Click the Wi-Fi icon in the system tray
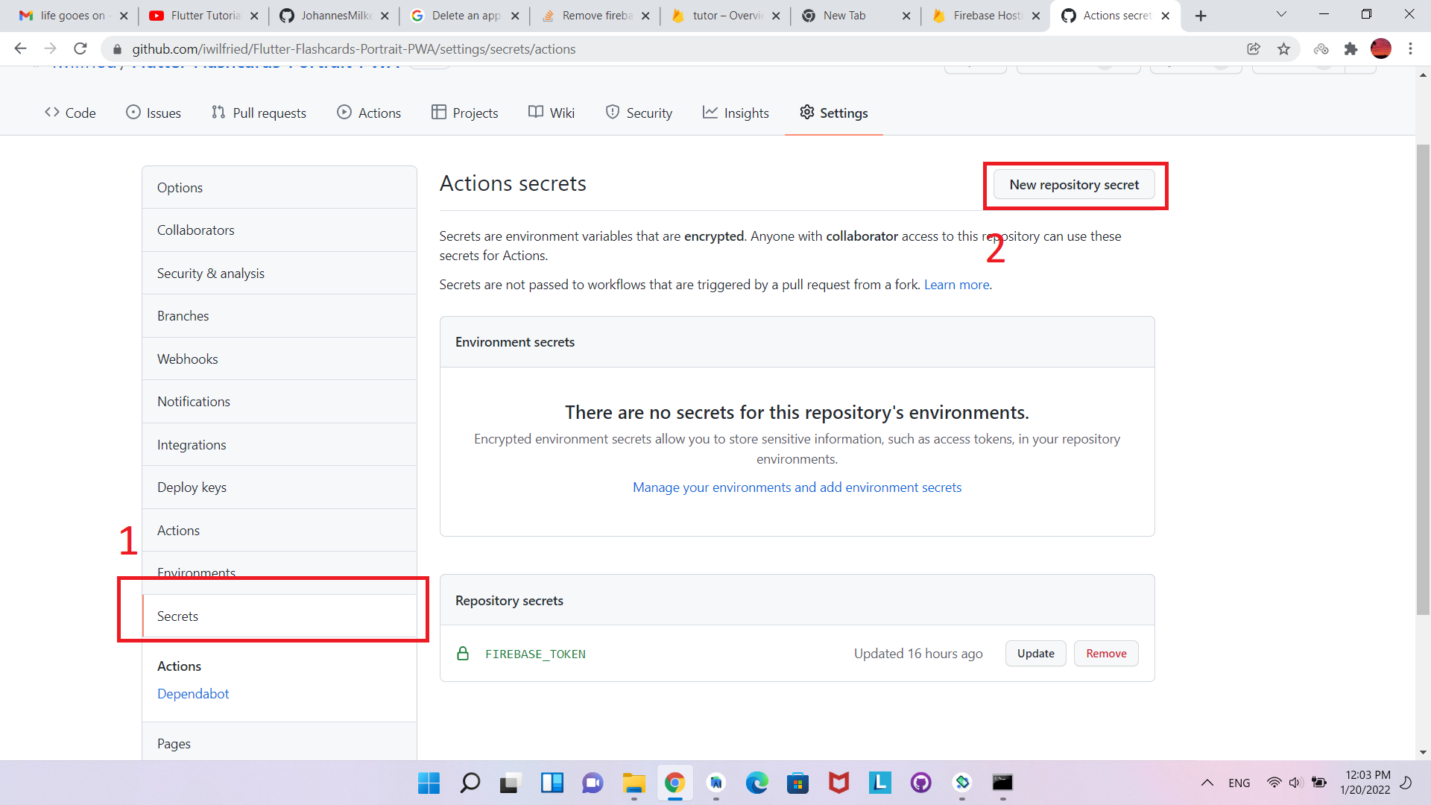This screenshot has height=805, width=1431. tap(1273, 783)
